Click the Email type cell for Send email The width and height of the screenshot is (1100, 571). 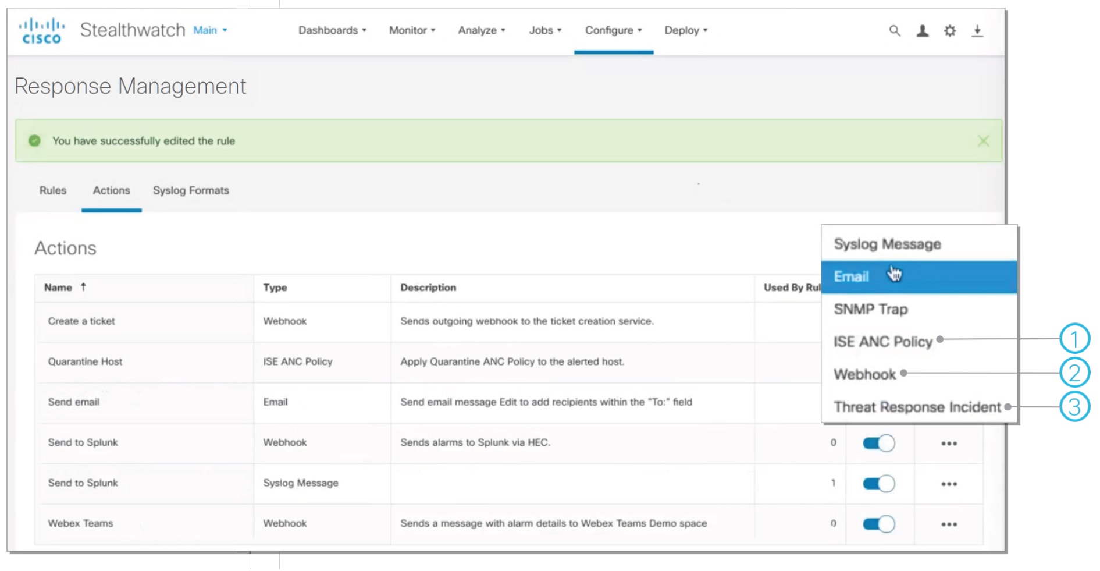tap(275, 402)
